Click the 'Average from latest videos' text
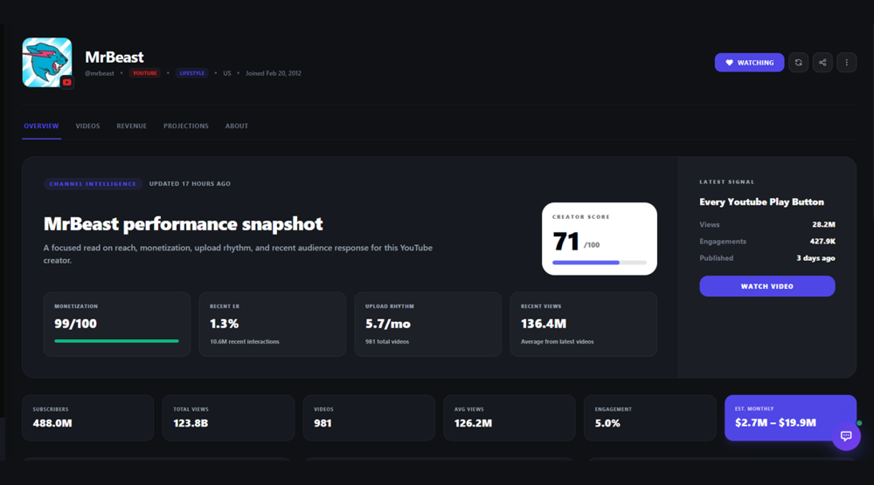 [x=557, y=341]
